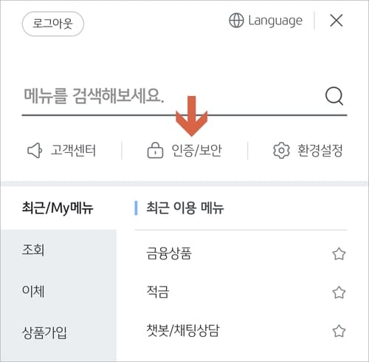369x362 pixels.
Task: Click the globe Language icon
Action: pyautogui.click(x=236, y=21)
